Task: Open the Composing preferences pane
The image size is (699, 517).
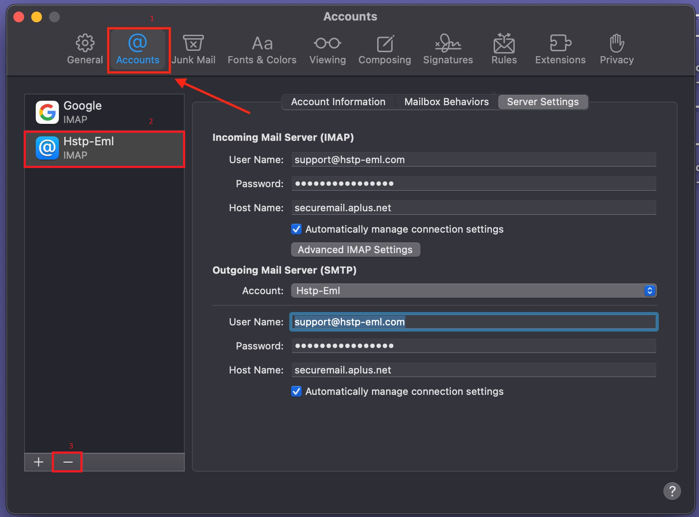Action: tap(385, 49)
